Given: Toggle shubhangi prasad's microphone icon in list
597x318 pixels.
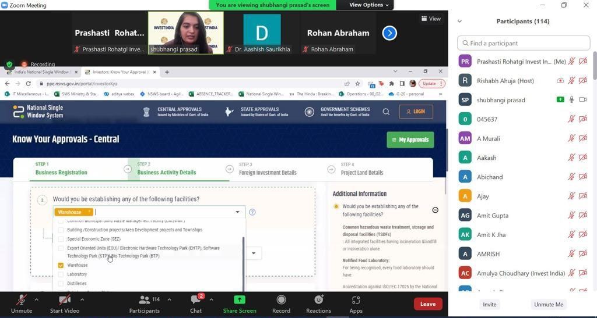Looking at the screenshot, I should click(x=571, y=99).
